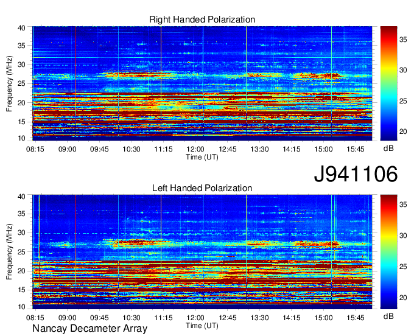Click the "35" dB label on lower color bar
414x336 pixels.
pos(403,205)
